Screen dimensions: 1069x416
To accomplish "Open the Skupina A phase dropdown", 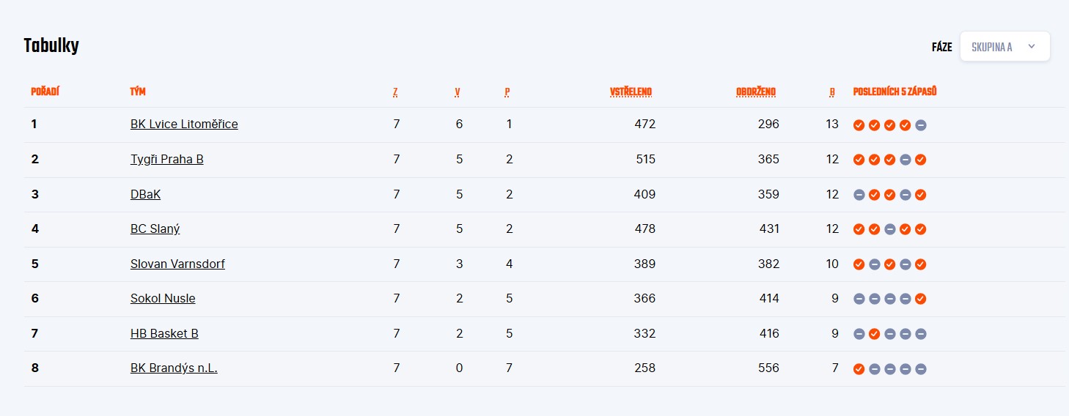I will [1004, 46].
